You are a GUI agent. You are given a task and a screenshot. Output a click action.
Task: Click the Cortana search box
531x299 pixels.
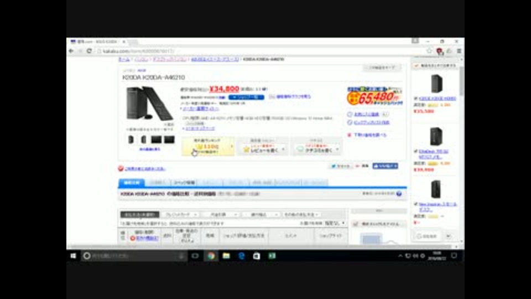coord(134,256)
